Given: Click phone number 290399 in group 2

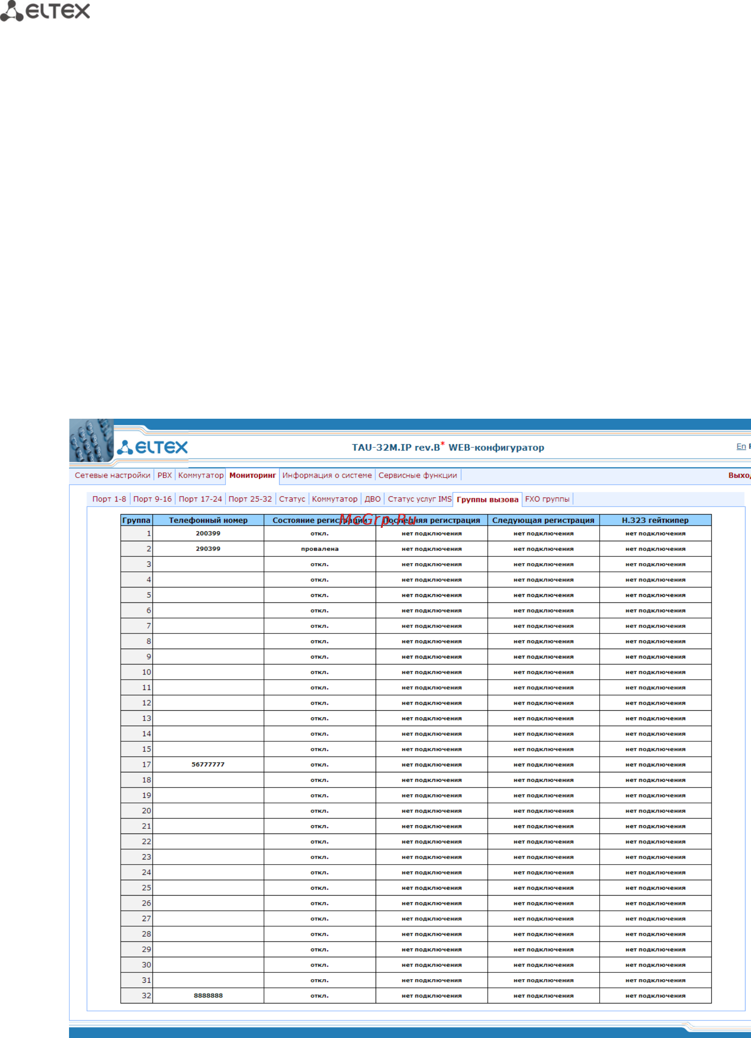Looking at the screenshot, I should 208,549.
